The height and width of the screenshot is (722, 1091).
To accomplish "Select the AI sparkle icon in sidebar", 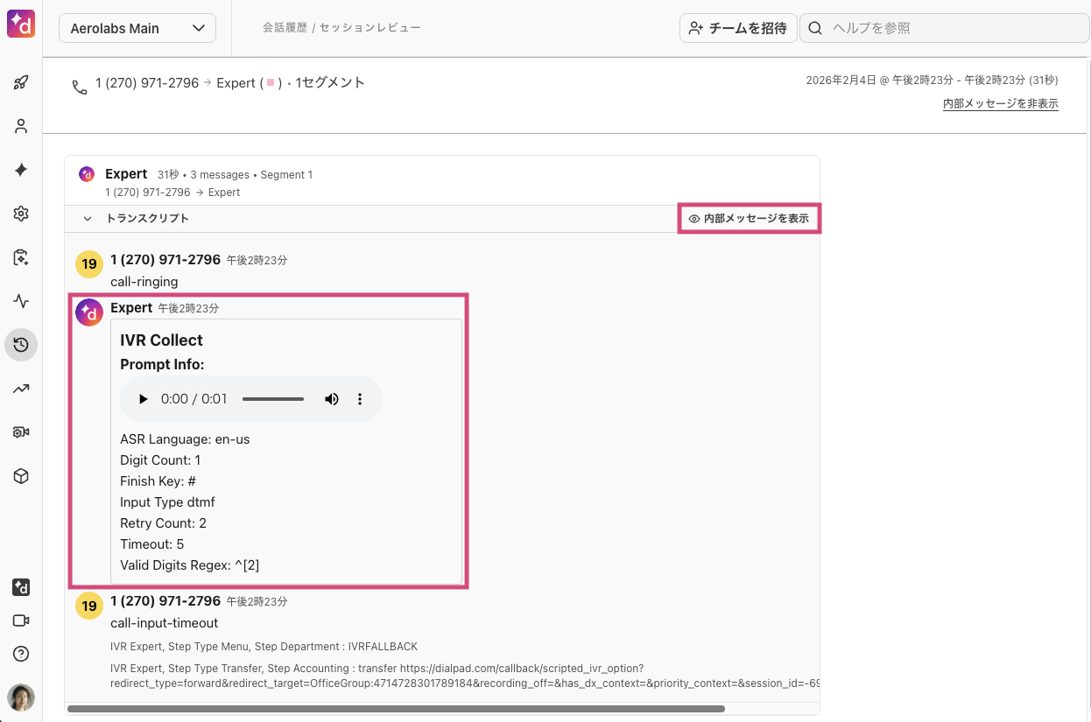I will coord(21,170).
